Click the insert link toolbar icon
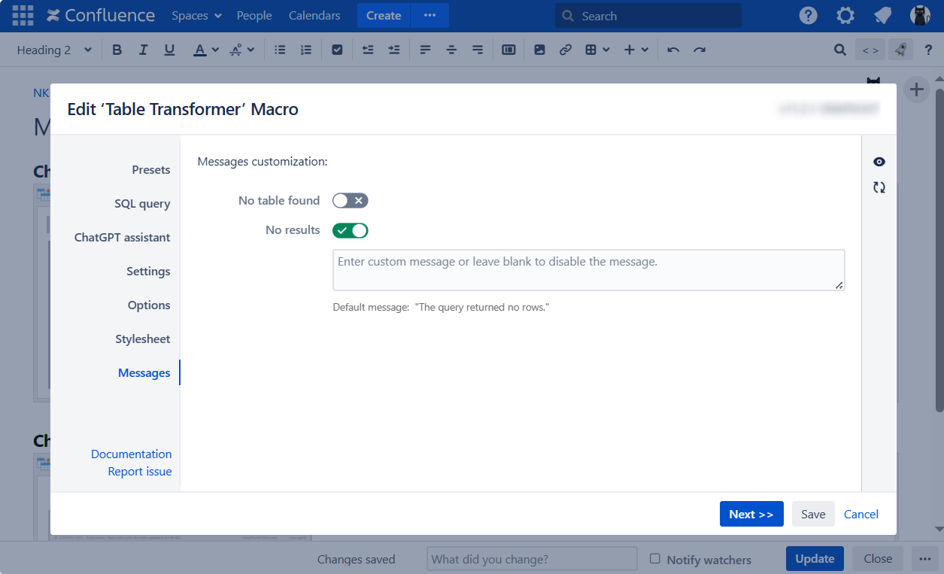Image resolution: width=944 pixels, height=574 pixels. [x=565, y=50]
